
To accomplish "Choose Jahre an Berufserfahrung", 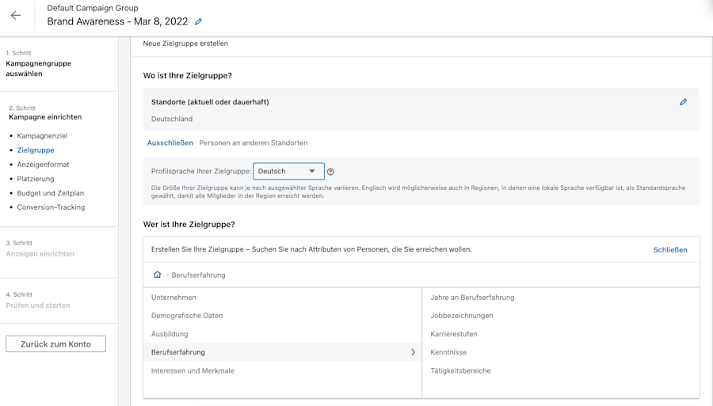I will (x=472, y=298).
